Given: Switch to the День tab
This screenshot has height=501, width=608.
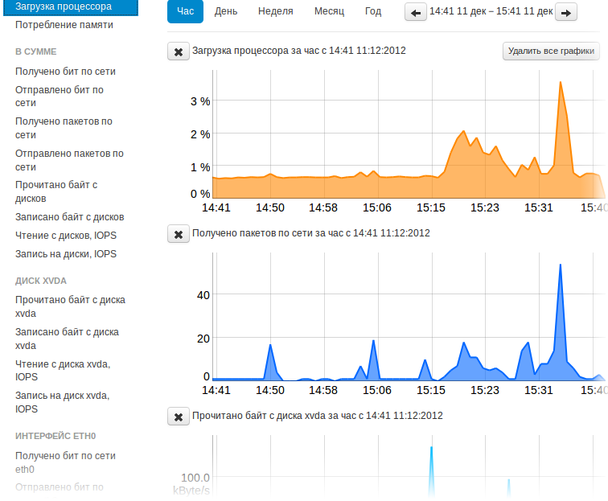Looking at the screenshot, I should coord(226,12).
